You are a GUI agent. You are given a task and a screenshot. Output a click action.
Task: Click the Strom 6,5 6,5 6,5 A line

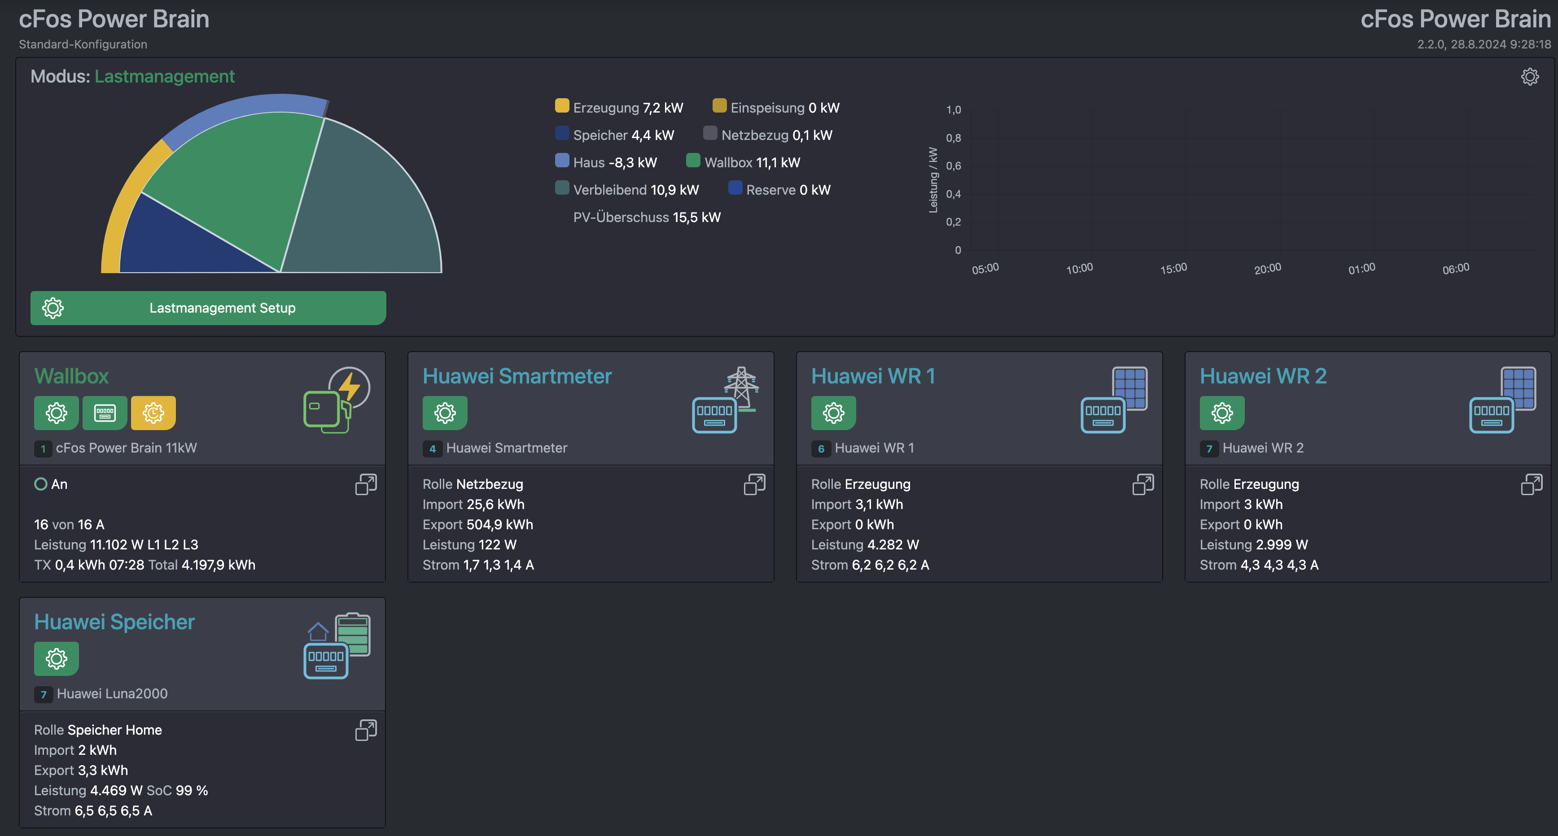[93, 810]
